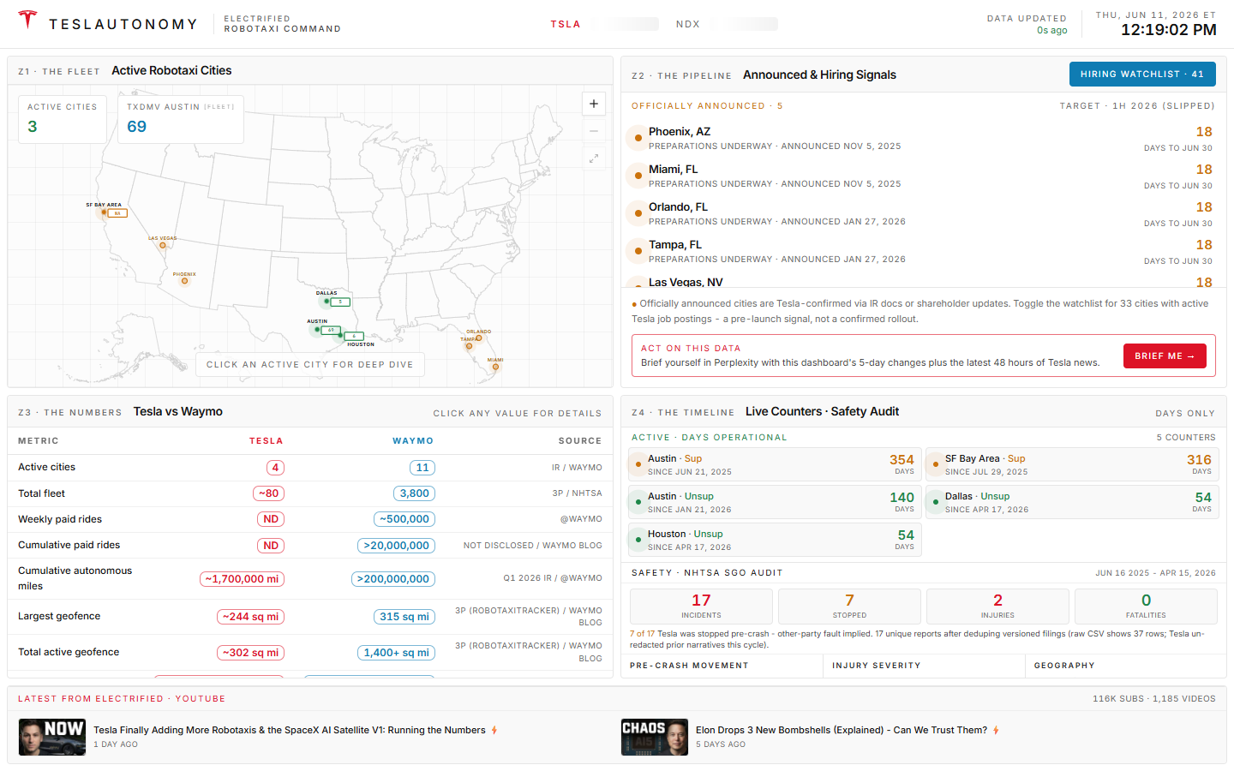1234x771 pixels.
Task: Toggle the Hiring Watchlist · 41 button
Action: pos(1142,75)
